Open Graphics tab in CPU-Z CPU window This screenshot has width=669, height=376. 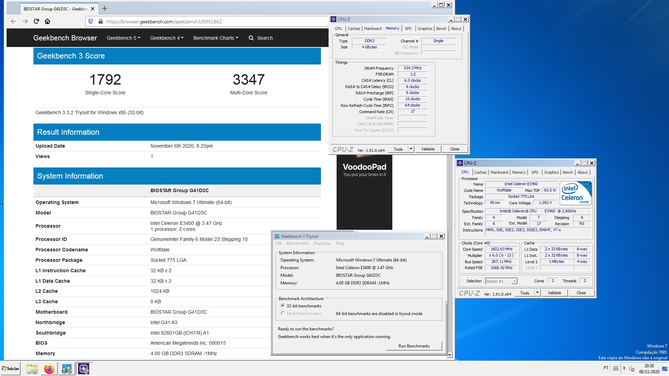[x=551, y=172]
